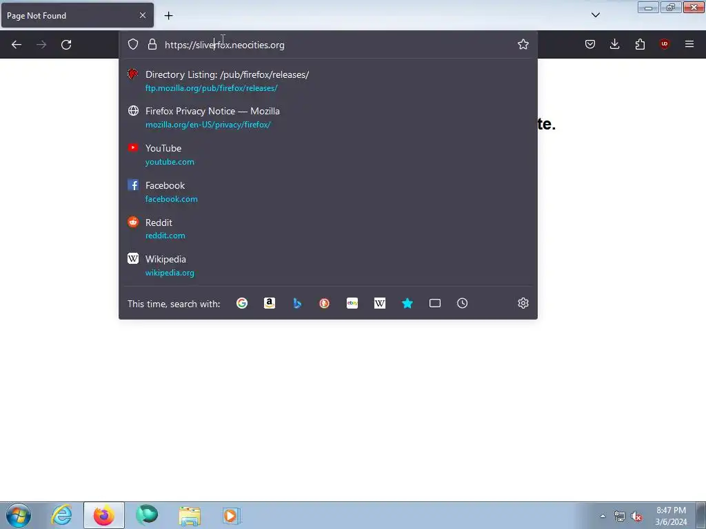Open the network tray icon
The height and width of the screenshot is (529, 706).
pyautogui.click(x=620, y=517)
